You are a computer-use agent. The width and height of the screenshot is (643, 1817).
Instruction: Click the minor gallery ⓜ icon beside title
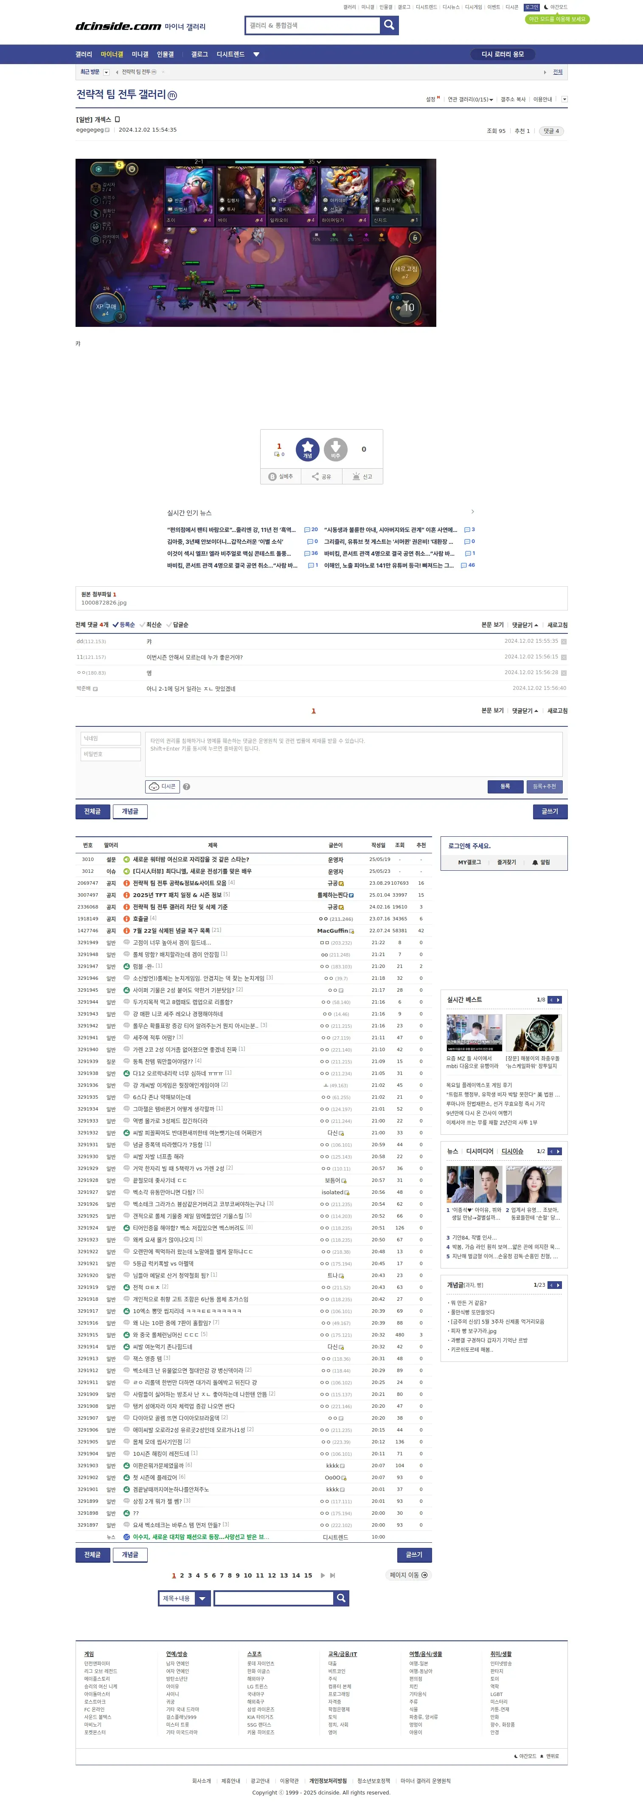click(x=172, y=95)
